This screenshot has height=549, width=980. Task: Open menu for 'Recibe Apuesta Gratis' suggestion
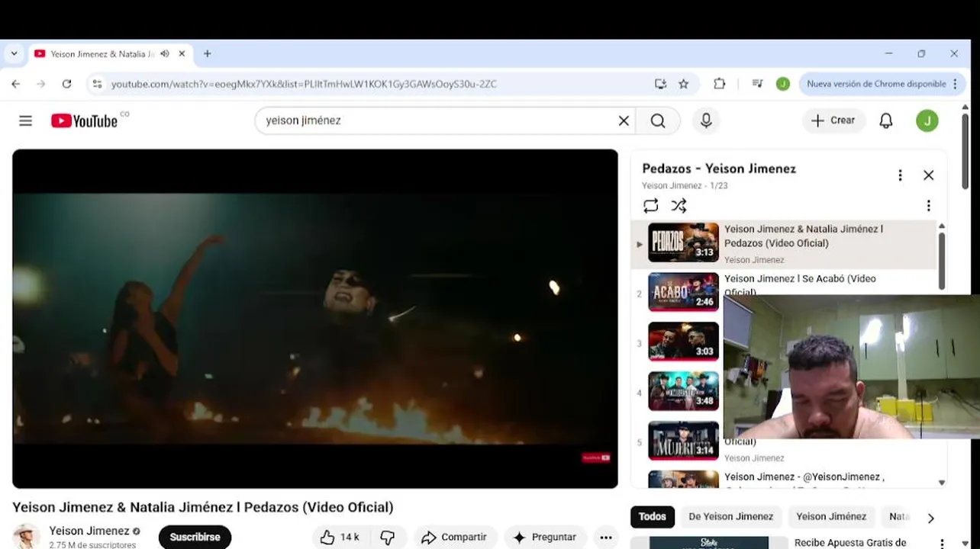(x=942, y=544)
